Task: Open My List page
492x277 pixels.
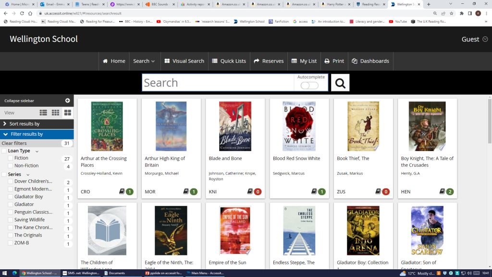Action: coord(304,61)
